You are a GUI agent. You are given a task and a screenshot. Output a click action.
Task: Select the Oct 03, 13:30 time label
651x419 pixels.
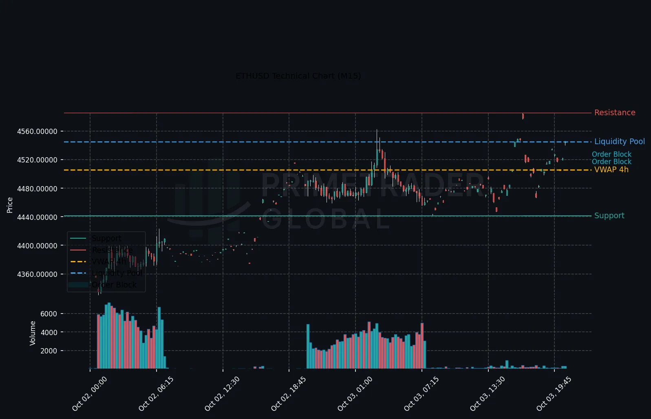[x=488, y=394]
